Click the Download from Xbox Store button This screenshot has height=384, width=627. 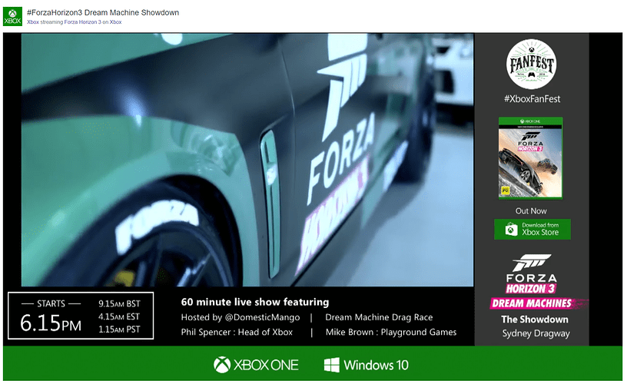coord(532,230)
